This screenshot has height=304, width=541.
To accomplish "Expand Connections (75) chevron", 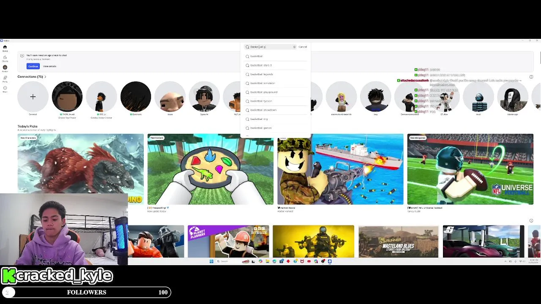I will pyautogui.click(x=45, y=77).
